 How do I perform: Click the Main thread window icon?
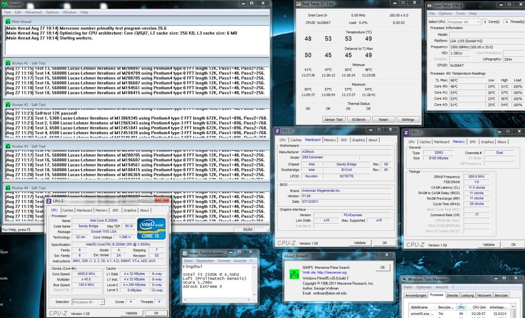pyautogui.click(x=8, y=21)
